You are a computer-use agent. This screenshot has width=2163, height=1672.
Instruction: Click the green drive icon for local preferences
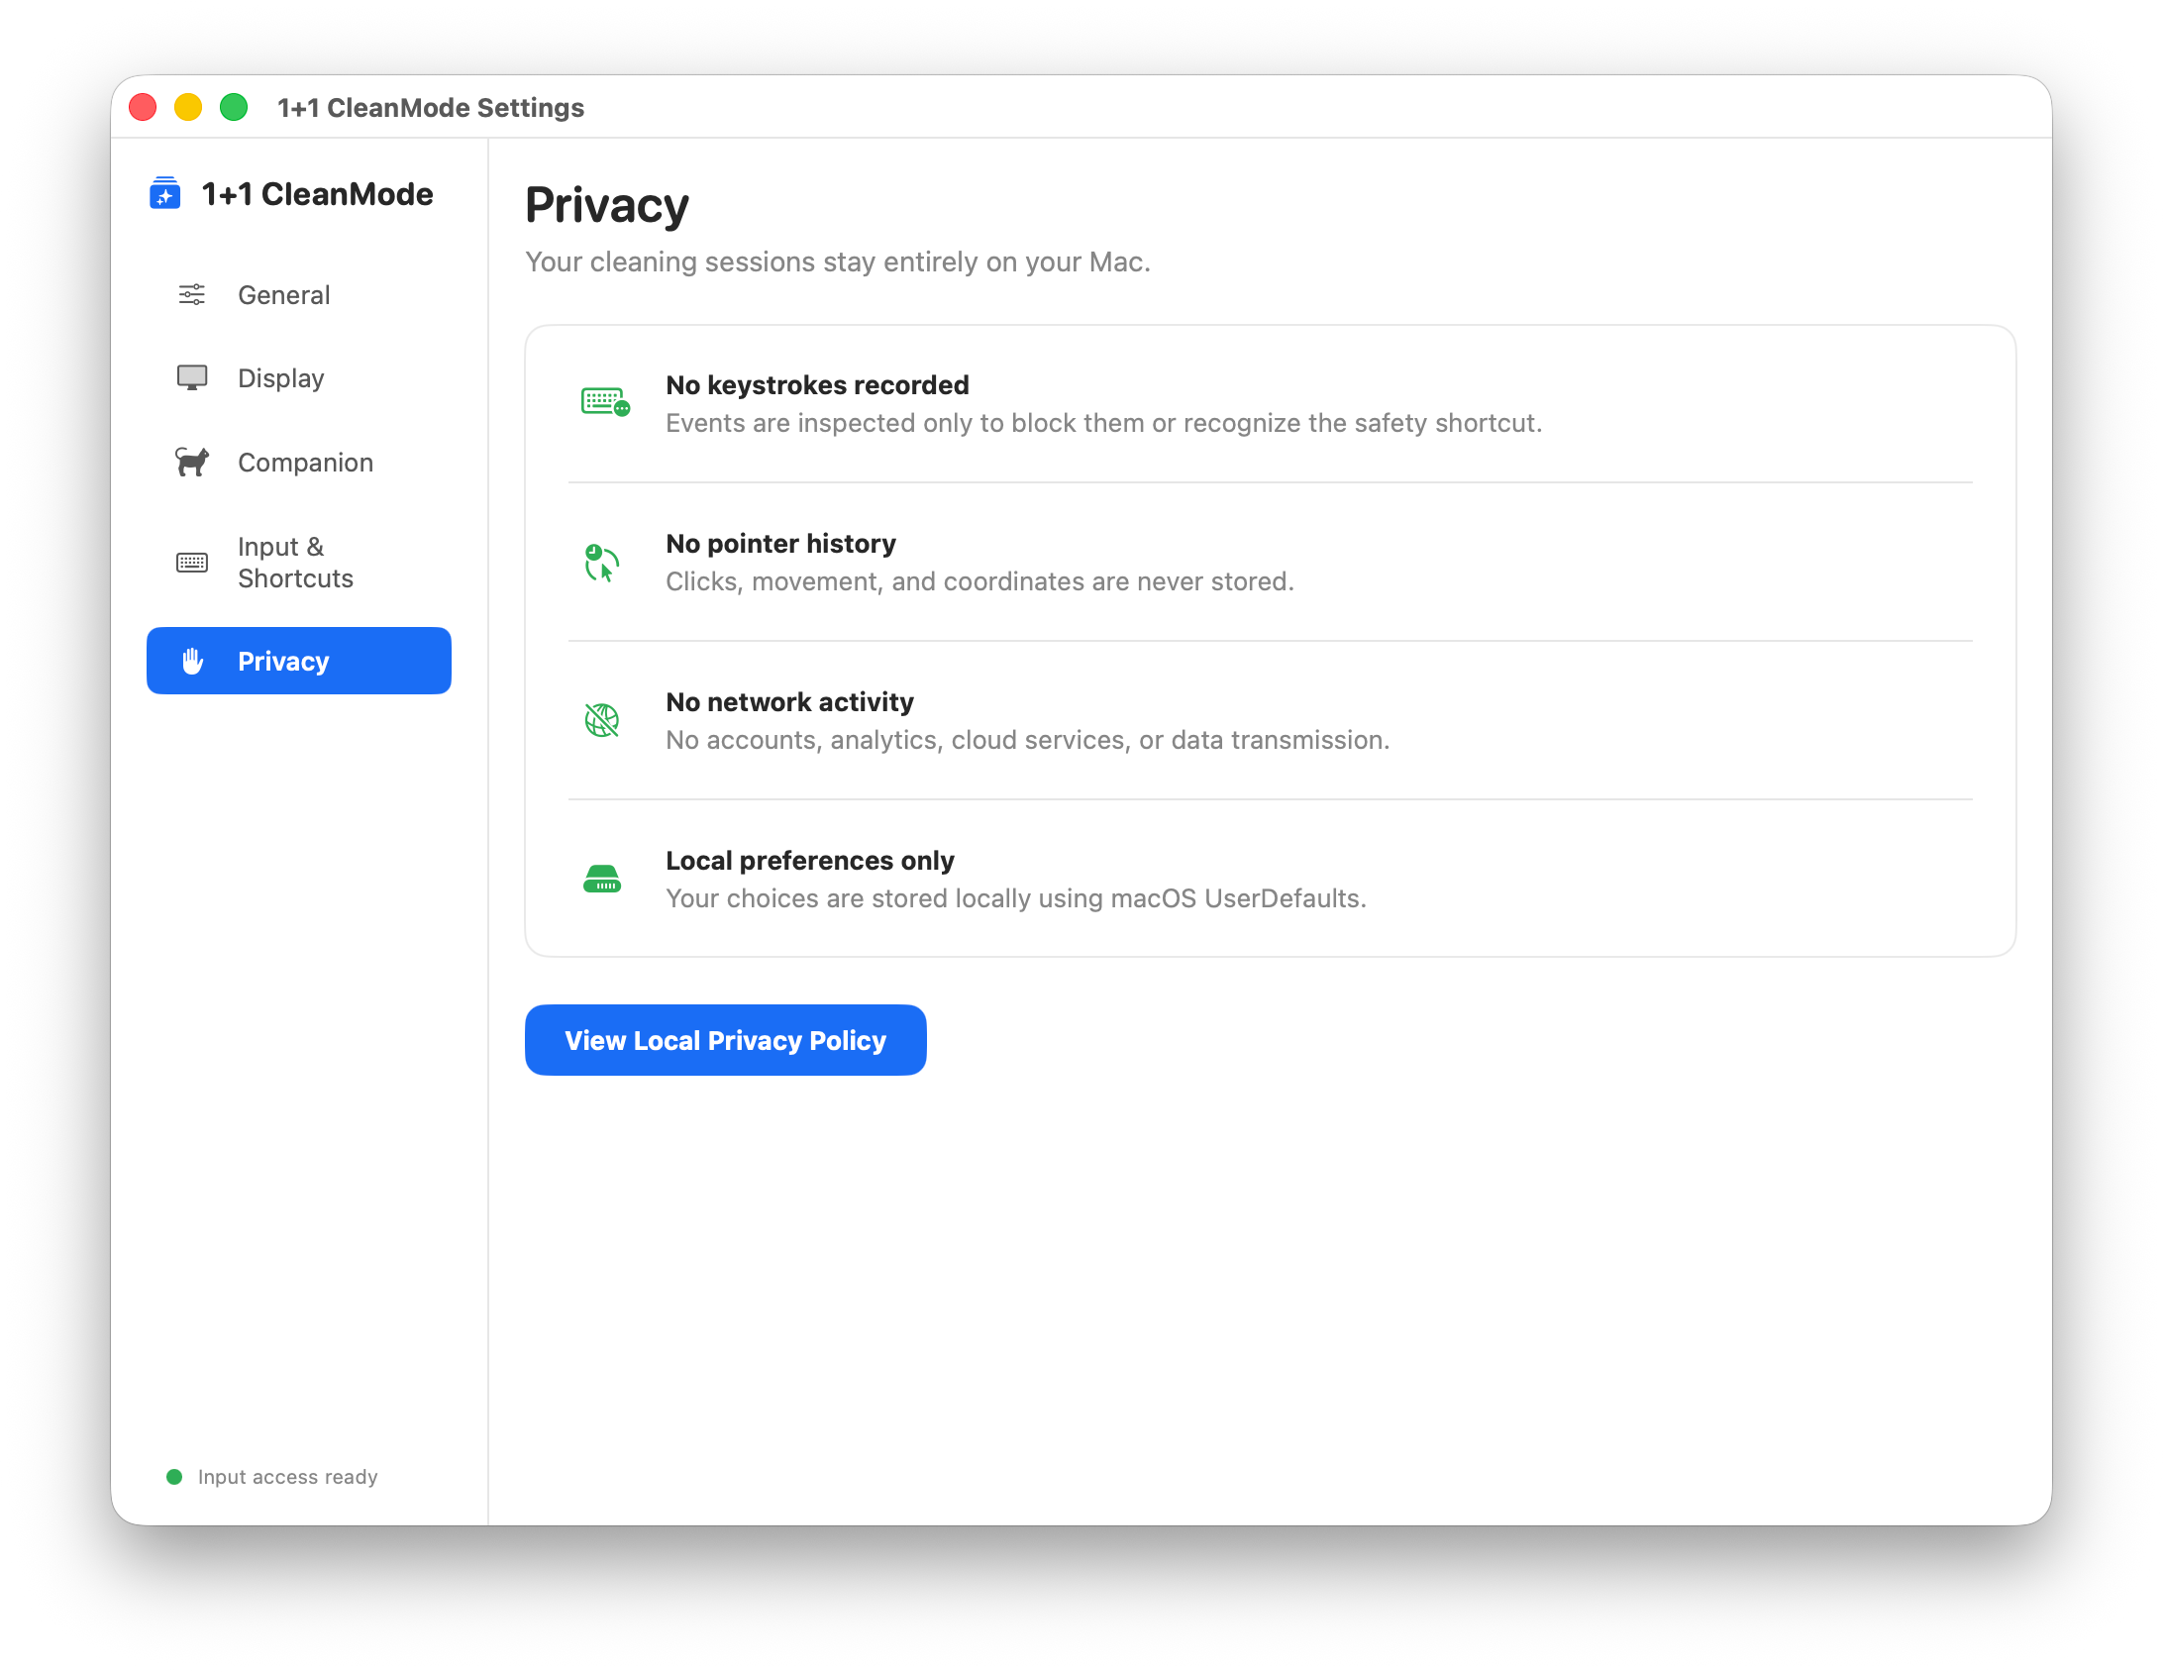pos(601,879)
